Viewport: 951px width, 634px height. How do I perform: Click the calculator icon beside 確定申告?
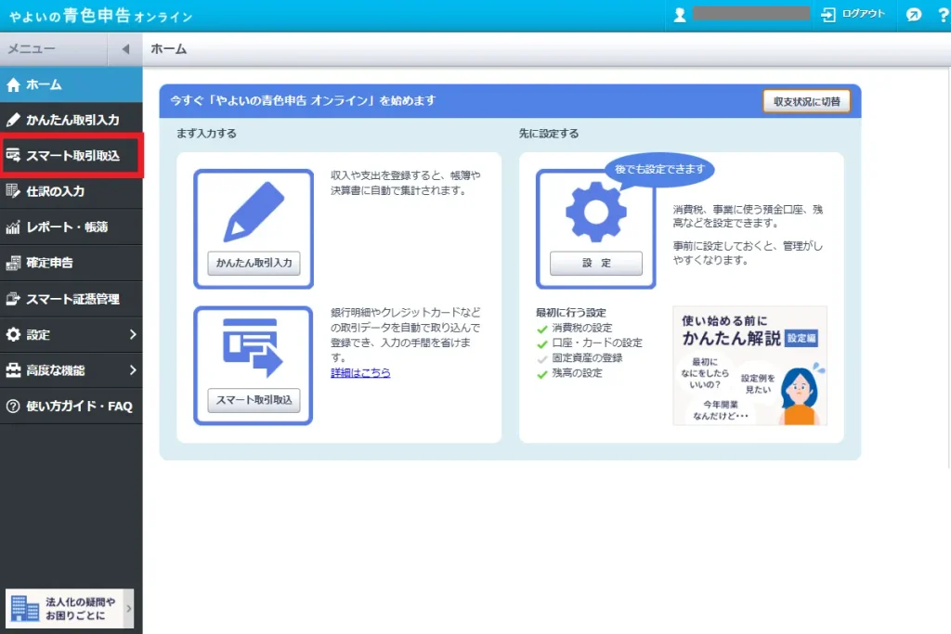point(13,263)
